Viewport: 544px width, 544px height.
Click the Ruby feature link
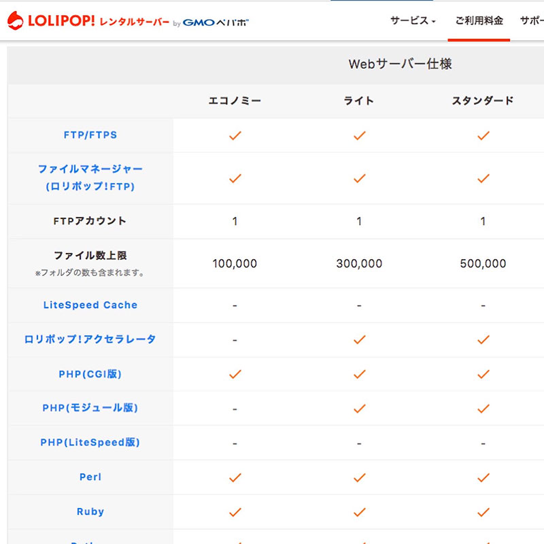click(x=90, y=511)
